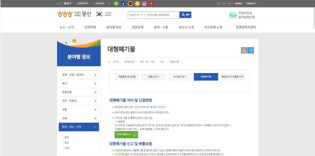
Task: Click the 광산구 logo in the top bar
Action: [64, 3]
